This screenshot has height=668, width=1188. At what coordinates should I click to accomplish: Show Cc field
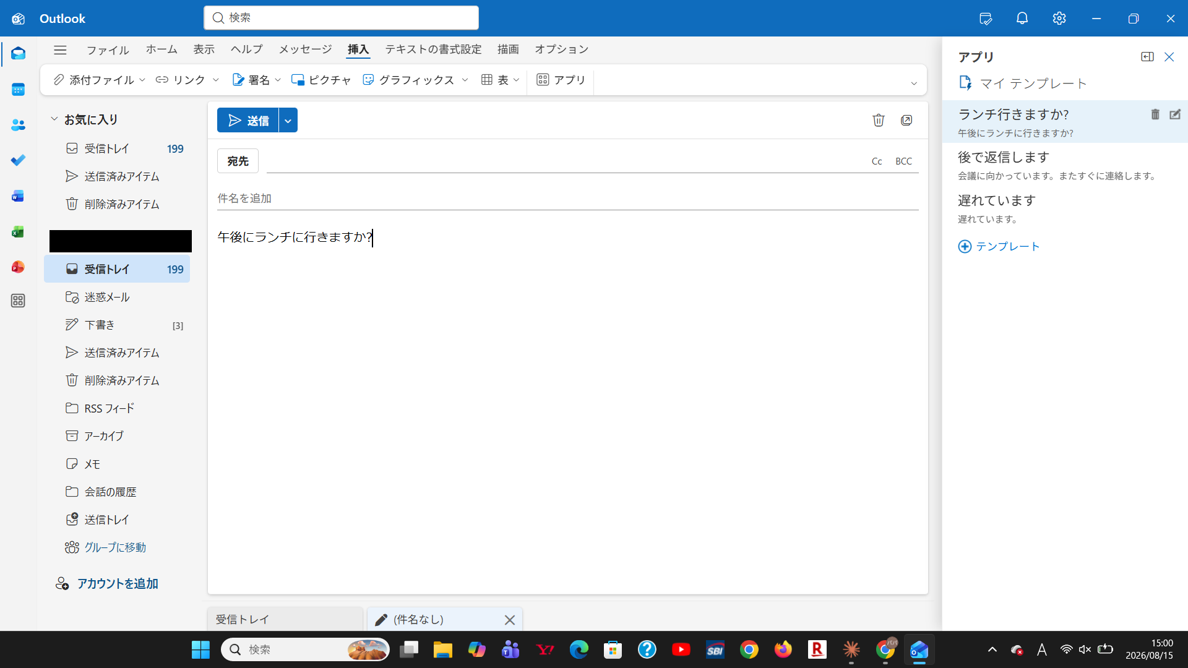click(877, 161)
